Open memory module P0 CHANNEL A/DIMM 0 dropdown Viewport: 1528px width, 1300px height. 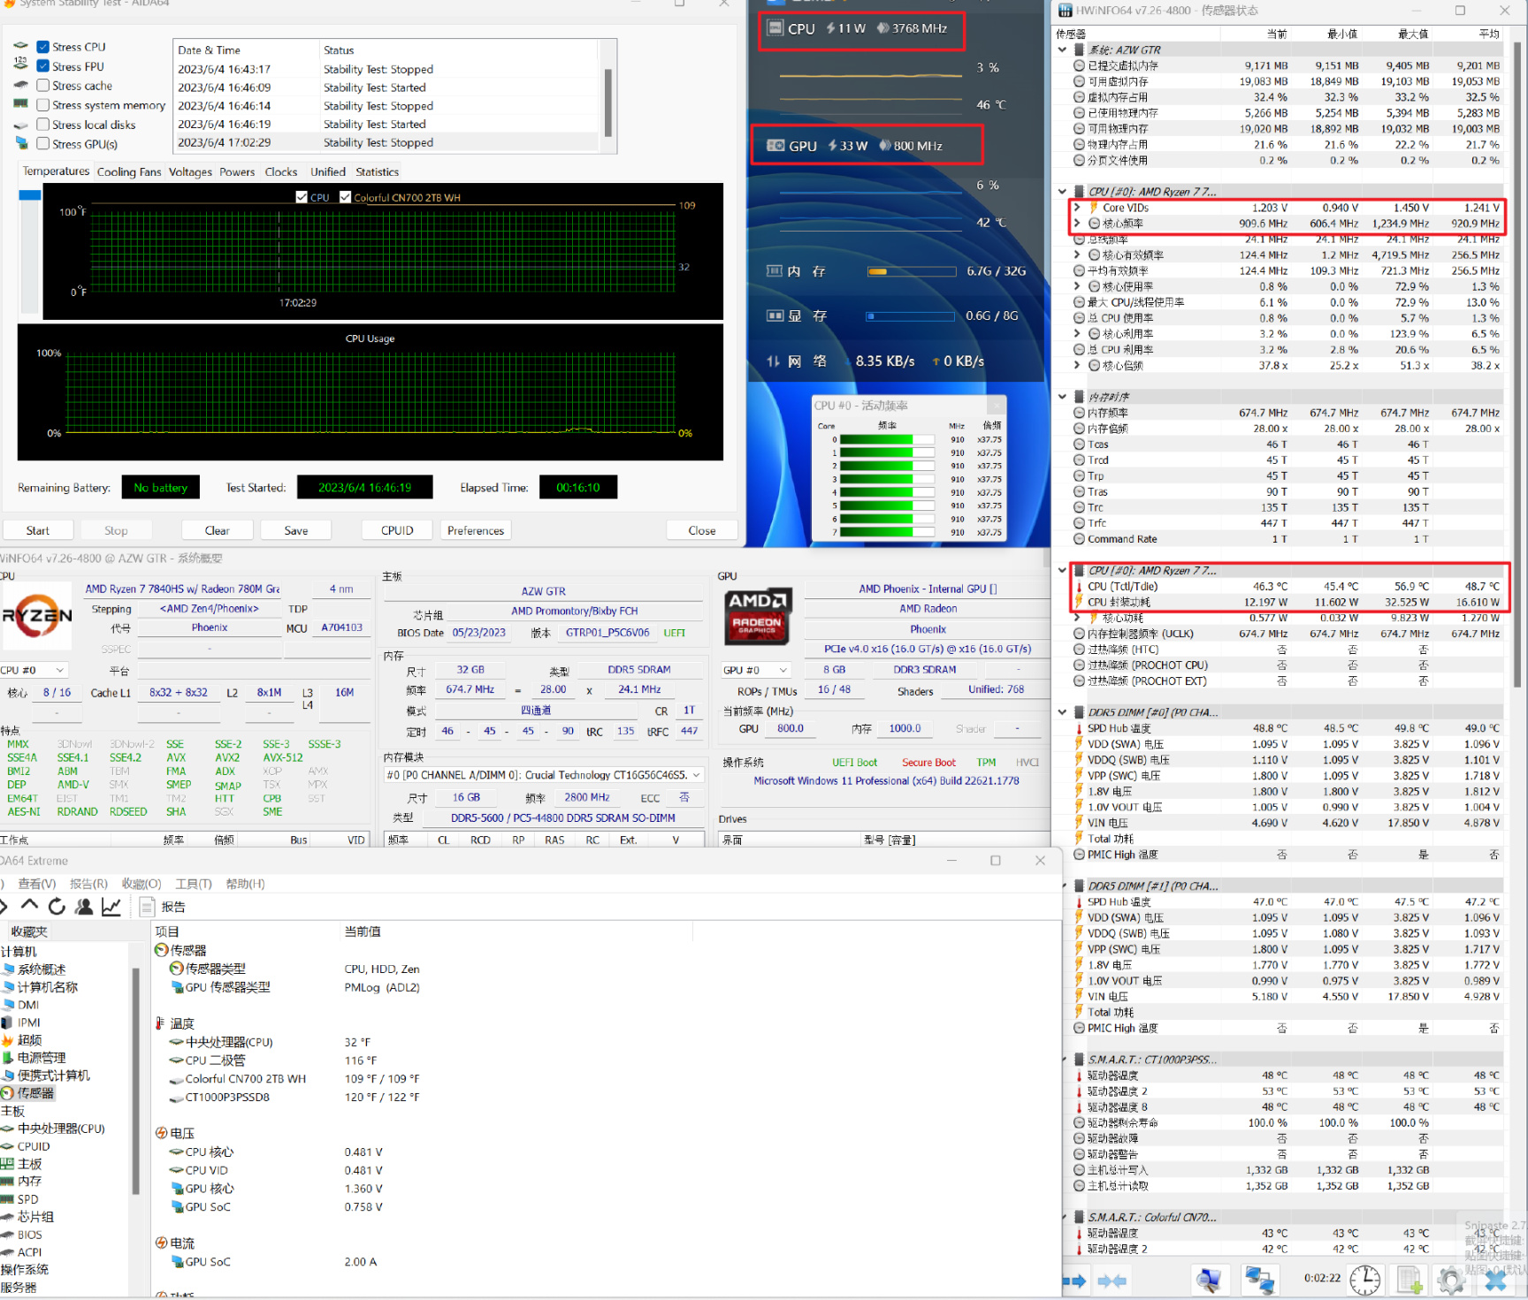pos(544,775)
